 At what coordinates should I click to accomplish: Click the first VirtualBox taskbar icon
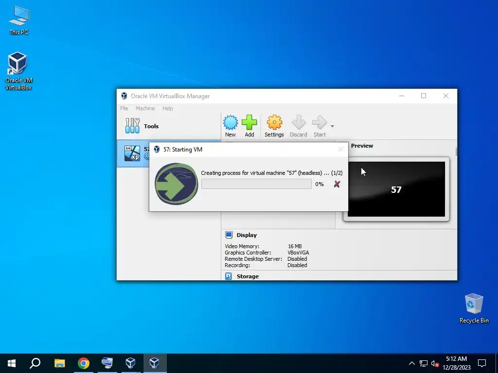(130, 363)
